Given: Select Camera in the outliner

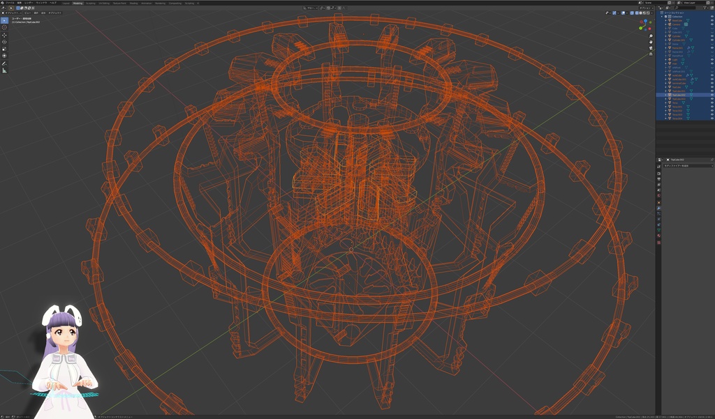Looking at the screenshot, I should coord(676,24).
